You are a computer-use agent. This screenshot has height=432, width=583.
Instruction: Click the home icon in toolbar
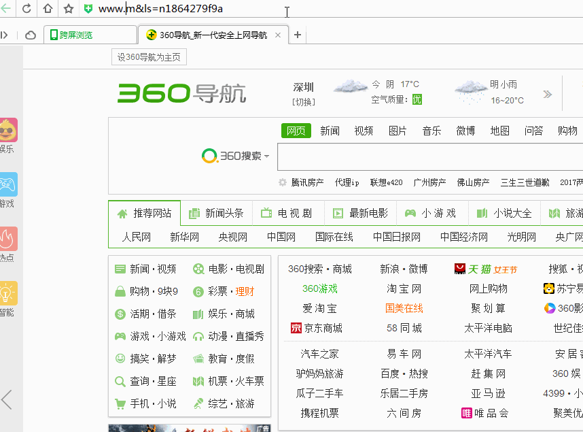pyautogui.click(x=48, y=8)
